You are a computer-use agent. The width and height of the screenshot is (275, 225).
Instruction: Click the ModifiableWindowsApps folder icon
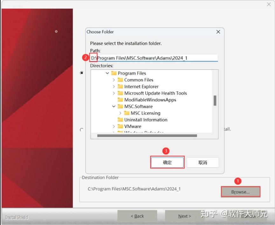pyautogui.click(x=120, y=100)
